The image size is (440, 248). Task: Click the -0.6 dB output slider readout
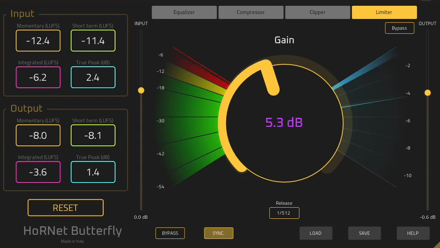[x=428, y=217]
